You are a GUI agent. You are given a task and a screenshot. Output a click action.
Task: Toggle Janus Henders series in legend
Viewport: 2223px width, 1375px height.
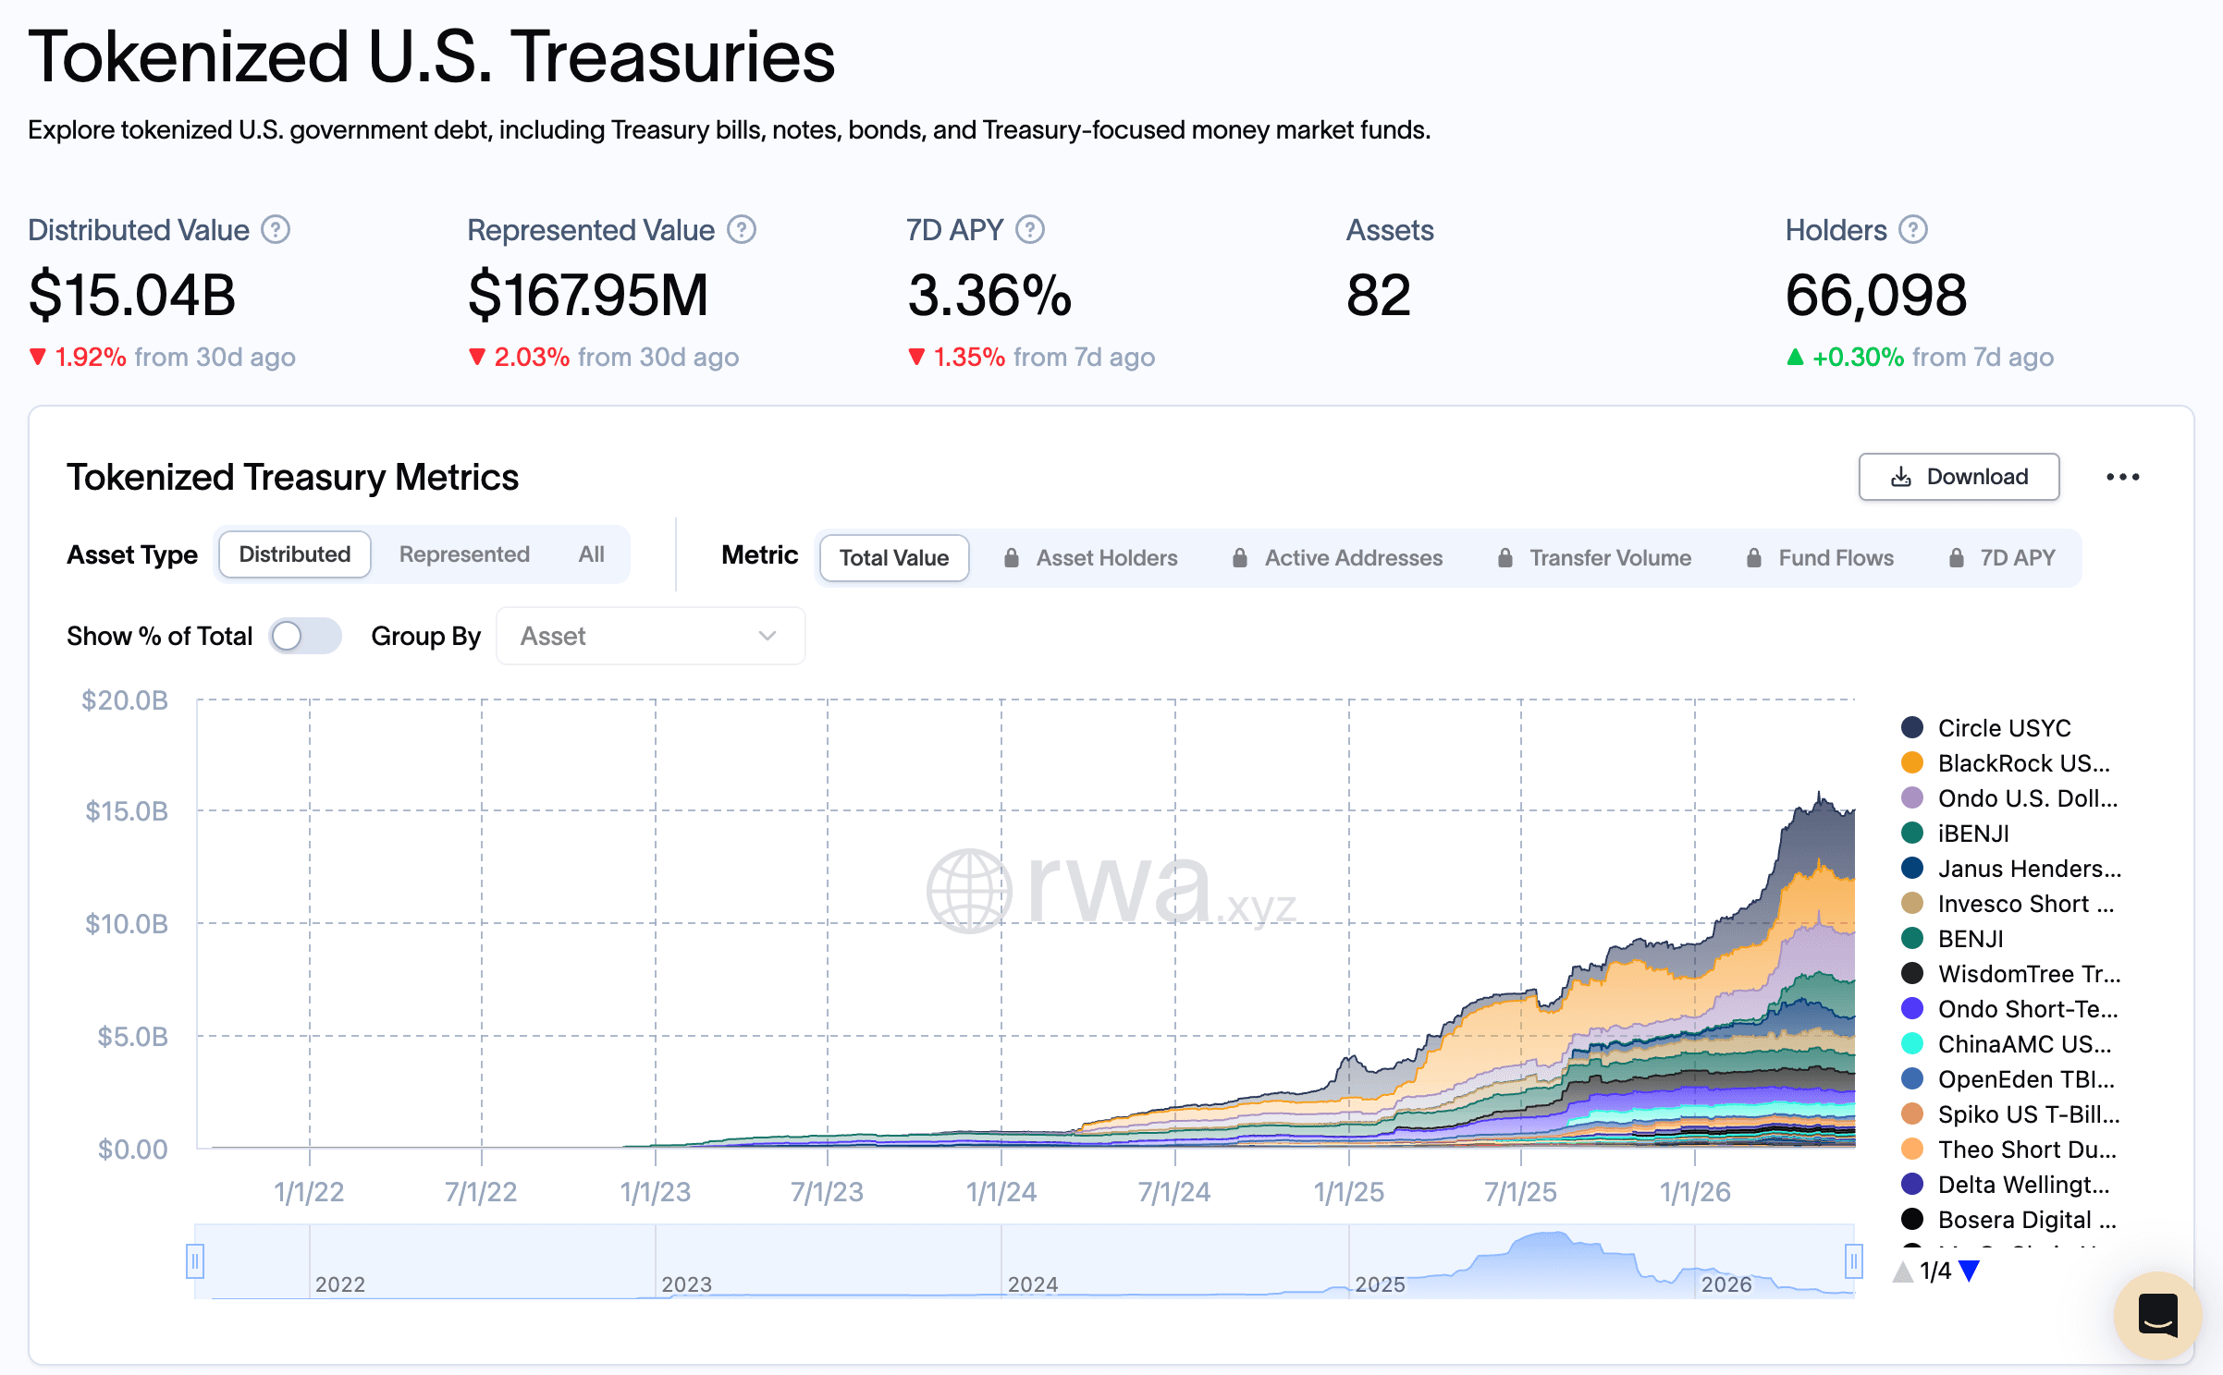pyautogui.click(x=2011, y=868)
